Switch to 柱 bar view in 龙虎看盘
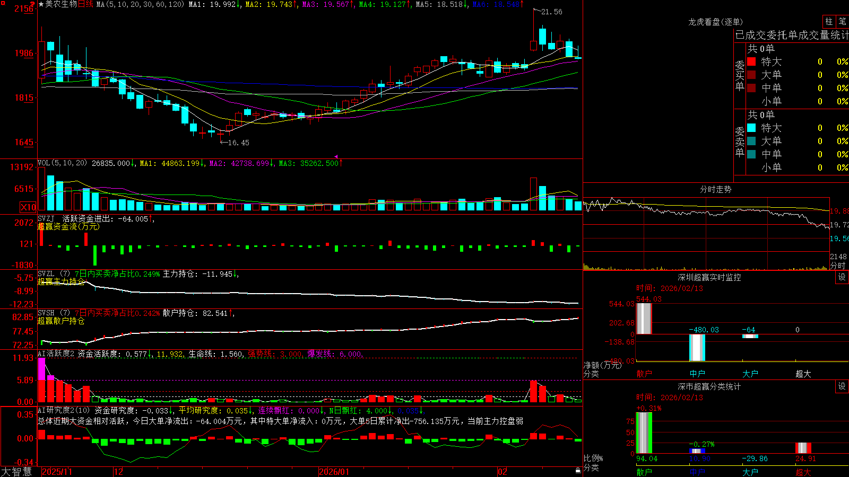The width and height of the screenshot is (849, 477). click(x=829, y=21)
